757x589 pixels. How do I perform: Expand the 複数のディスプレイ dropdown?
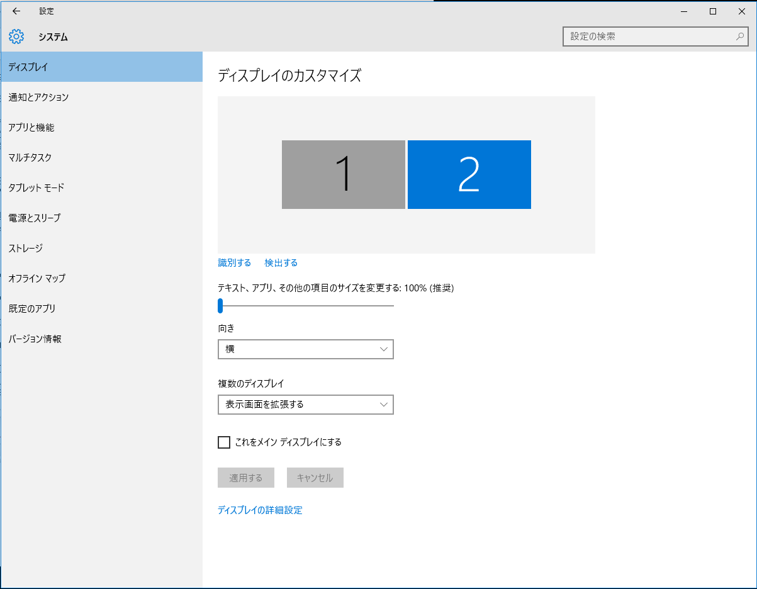pyautogui.click(x=305, y=405)
